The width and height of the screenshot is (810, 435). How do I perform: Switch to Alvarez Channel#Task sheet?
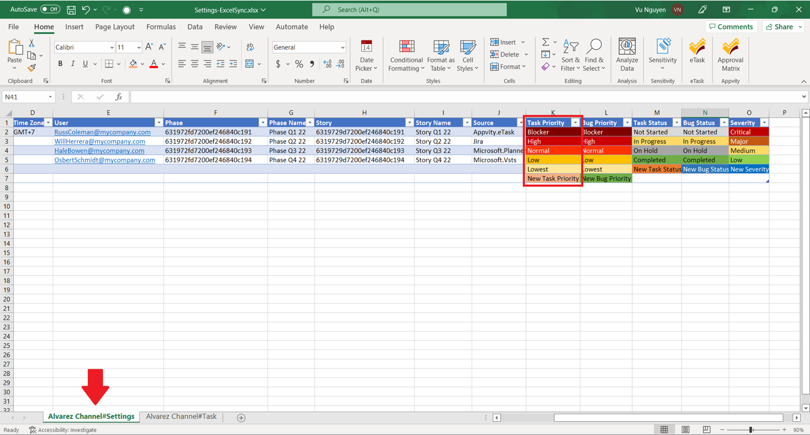181,417
